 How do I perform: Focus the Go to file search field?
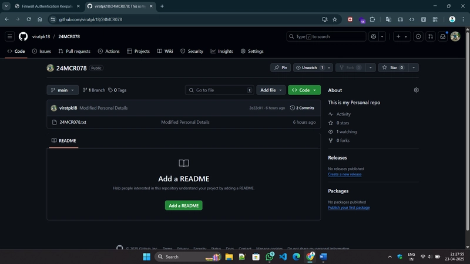(219, 90)
